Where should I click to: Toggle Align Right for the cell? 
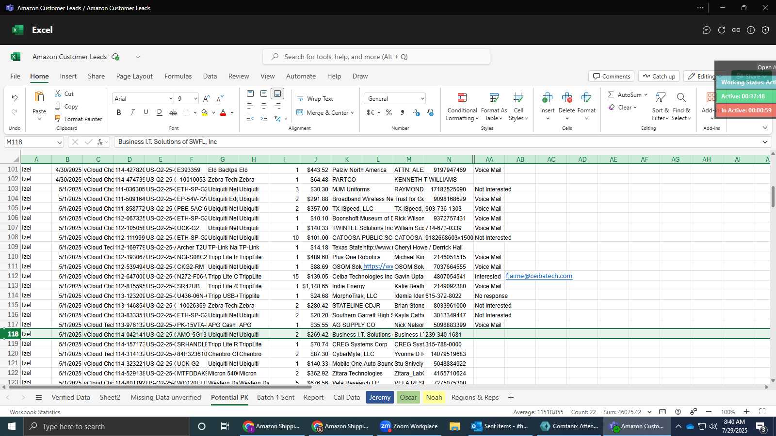(277, 106)
